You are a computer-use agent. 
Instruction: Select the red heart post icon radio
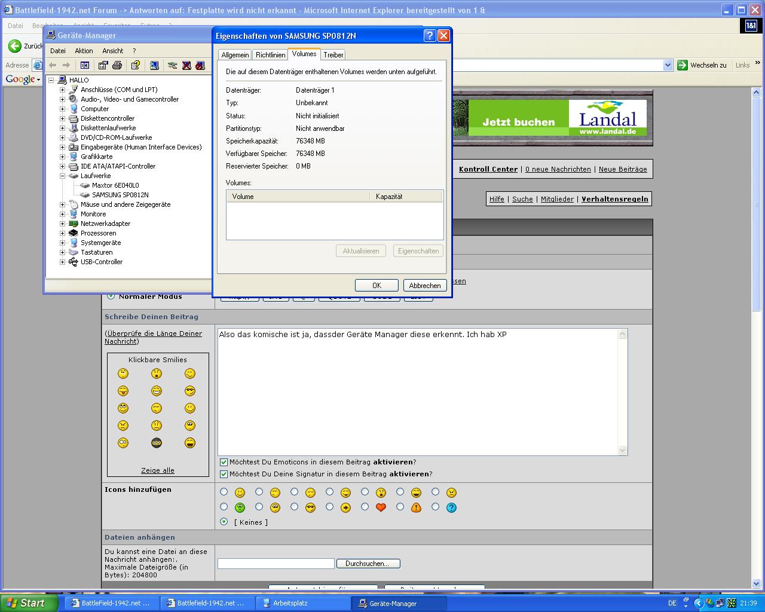(x=365, y=507)
